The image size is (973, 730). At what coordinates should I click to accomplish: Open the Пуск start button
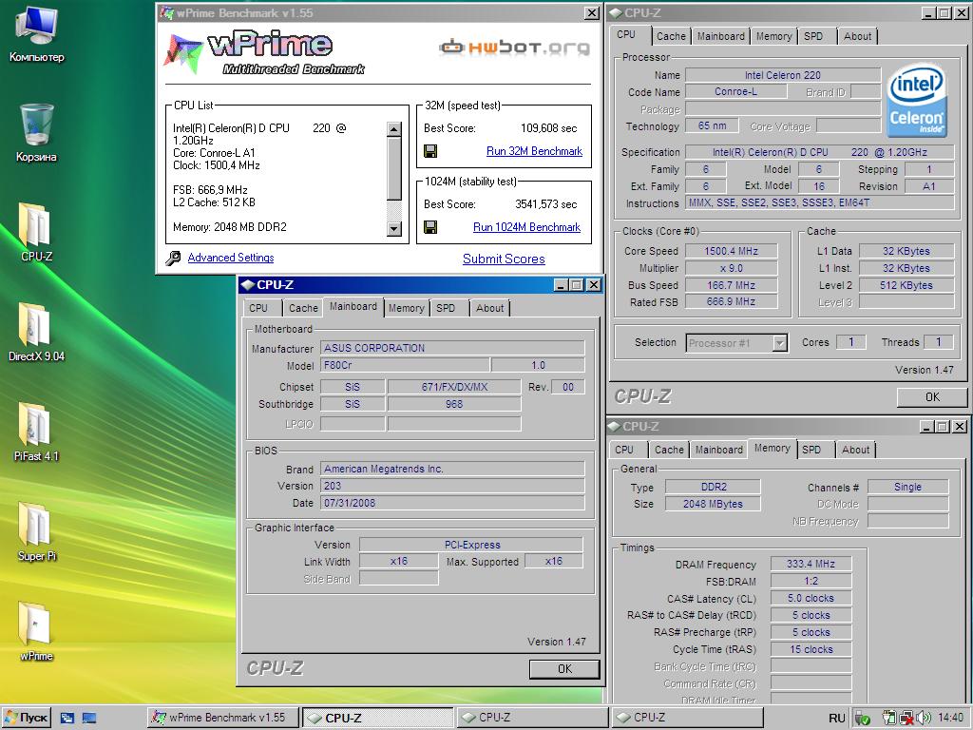click(x=27, y=718)
